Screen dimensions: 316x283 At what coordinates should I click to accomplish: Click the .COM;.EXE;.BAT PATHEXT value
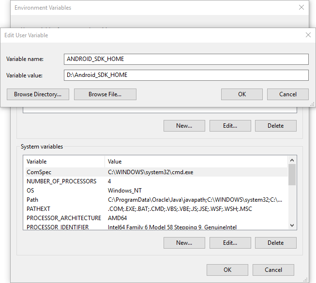tap(180, 209)
